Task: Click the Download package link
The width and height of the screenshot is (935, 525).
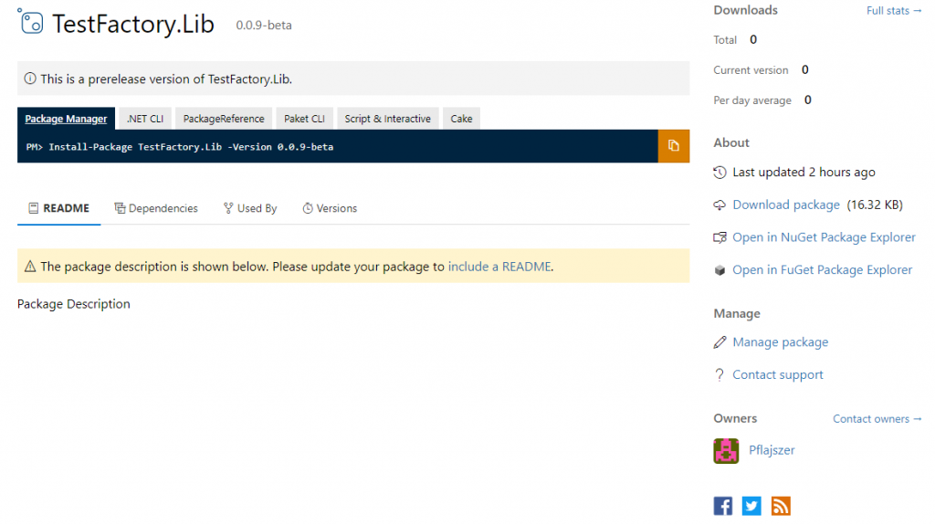Action: pyautogui.click(x=786, y=205)
